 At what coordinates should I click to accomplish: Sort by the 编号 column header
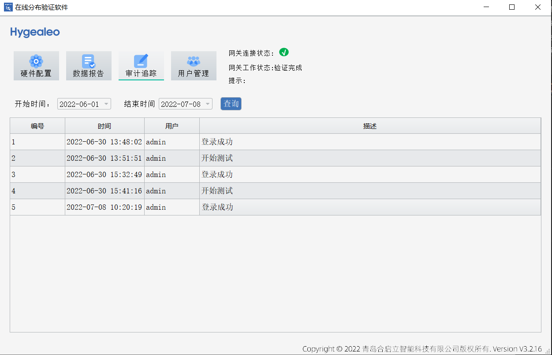(37, 126)
